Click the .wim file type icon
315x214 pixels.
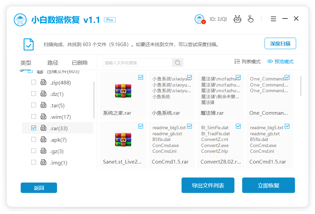43,116
